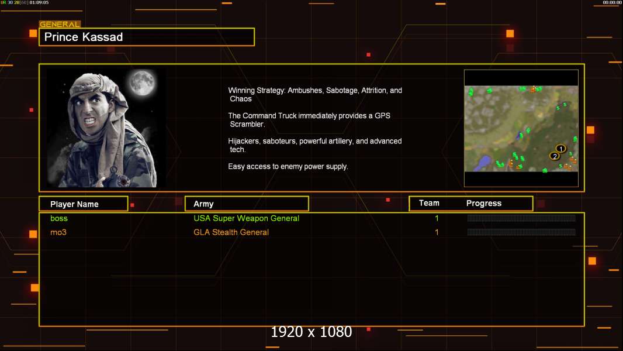Image resolution: width=623 pixels, height=351 pixels.
Task: Click 'Hijackers, saboteurs, powerful artillery' text
Action: (x=314, y=145)
